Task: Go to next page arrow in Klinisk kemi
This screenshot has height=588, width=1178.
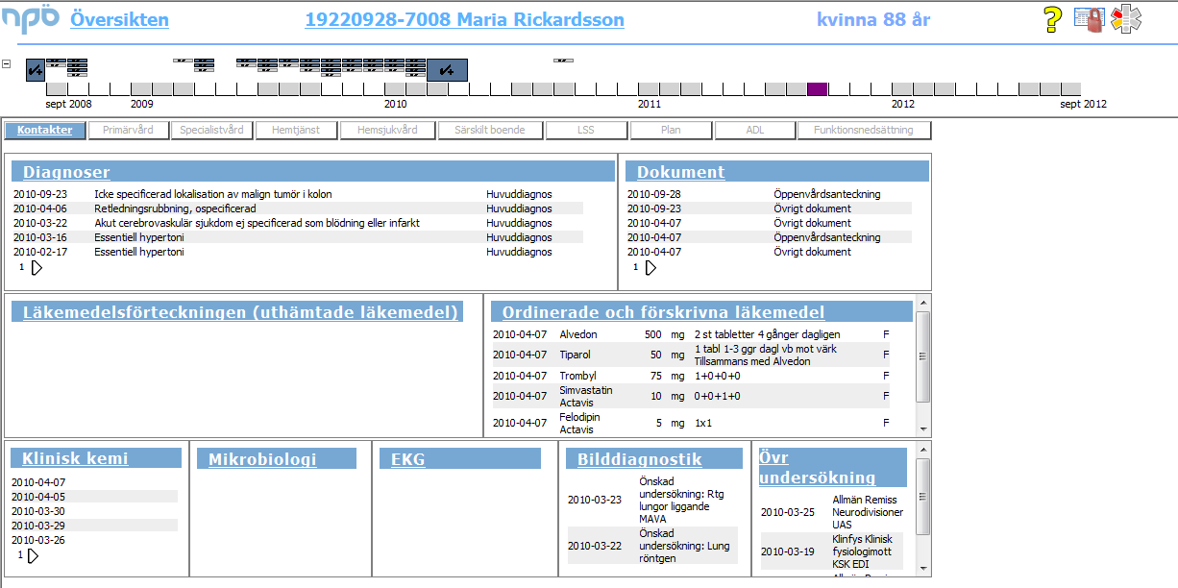Action: [34, 555]
